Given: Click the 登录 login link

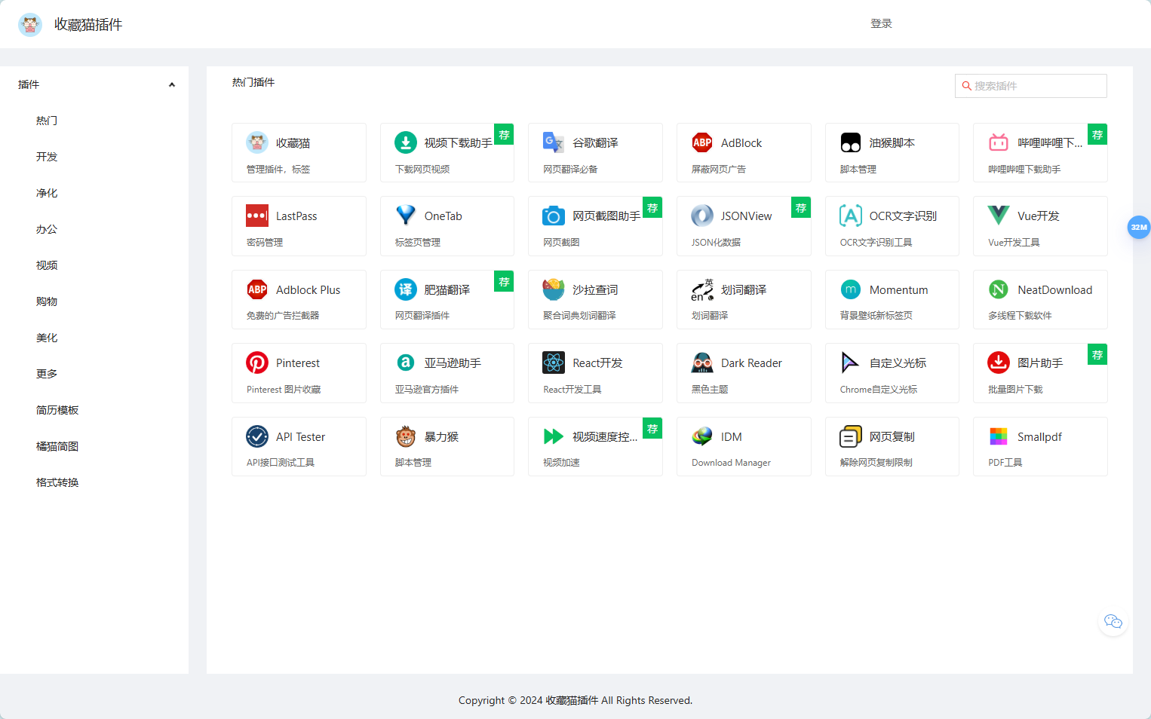Looking at the screenshot, I should click(x=881, y=23).
